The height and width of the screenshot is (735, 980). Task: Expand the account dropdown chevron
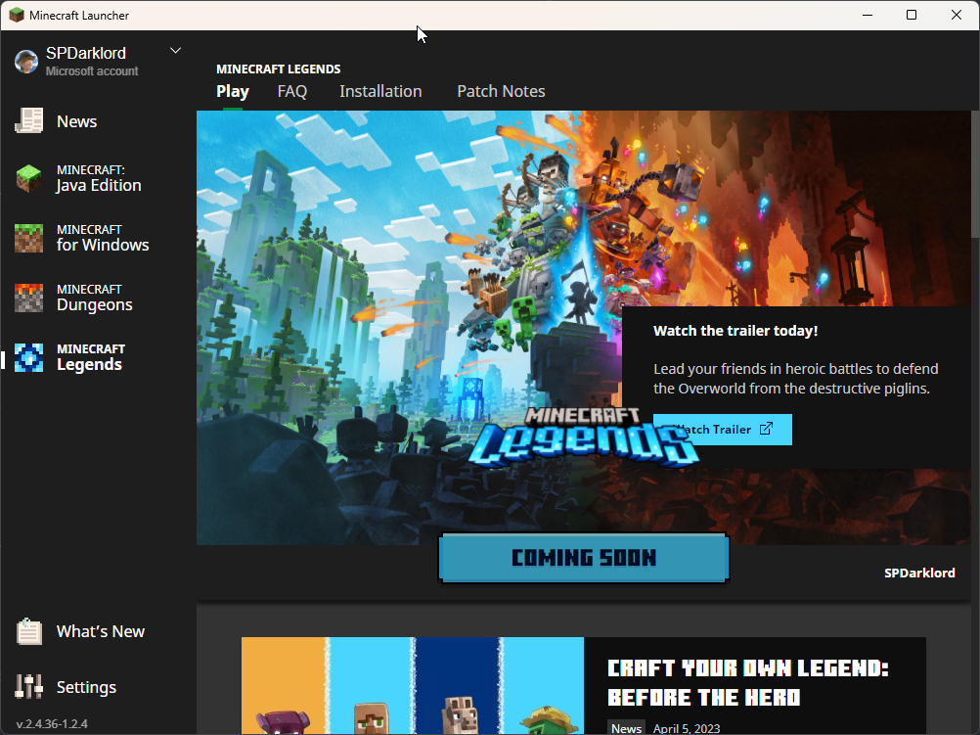(176, 51)
